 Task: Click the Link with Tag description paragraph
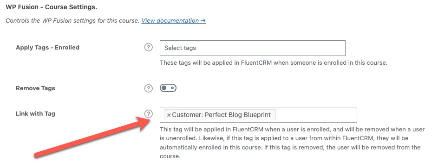click(292, 143)
